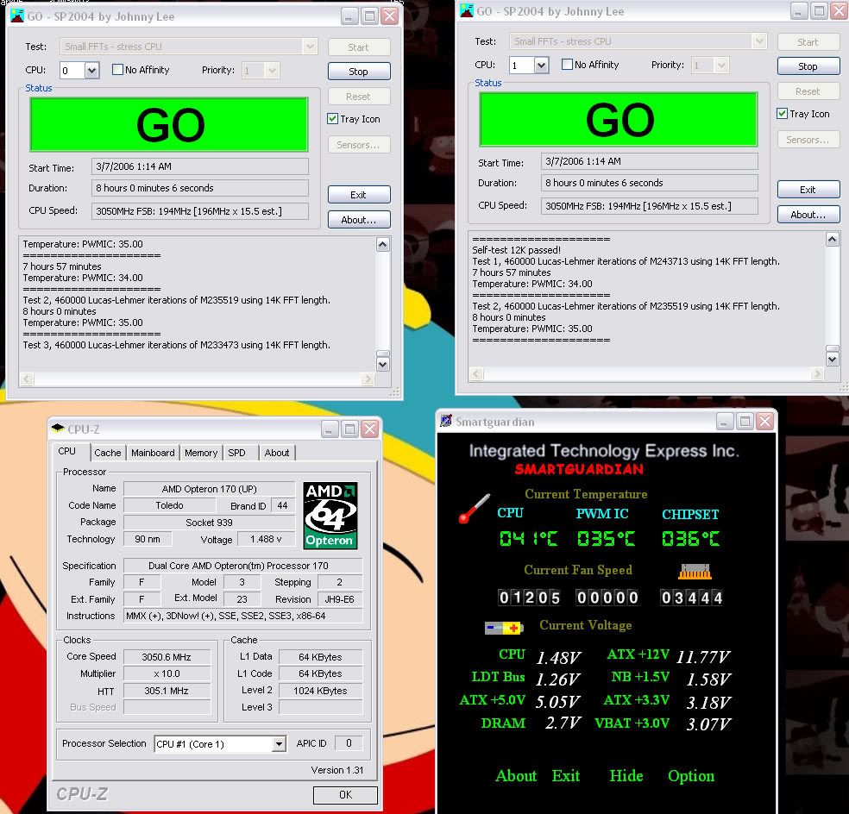The image size is (849, 814).
Task: Click Exit in right SP2004 window
Action: 808,190
